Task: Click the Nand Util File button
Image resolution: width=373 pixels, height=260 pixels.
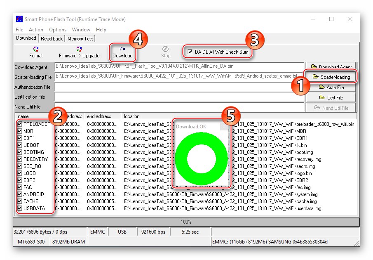Action: pyautogui.click(x=331, y=108)
